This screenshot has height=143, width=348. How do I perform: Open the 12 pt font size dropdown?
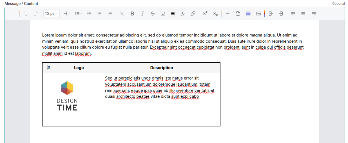coord(52,13)
